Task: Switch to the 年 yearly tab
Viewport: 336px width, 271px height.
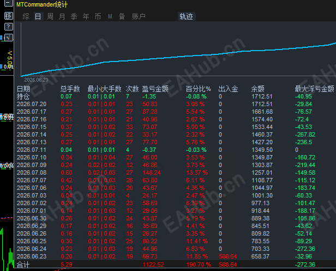Action: (x=86, y=16)
